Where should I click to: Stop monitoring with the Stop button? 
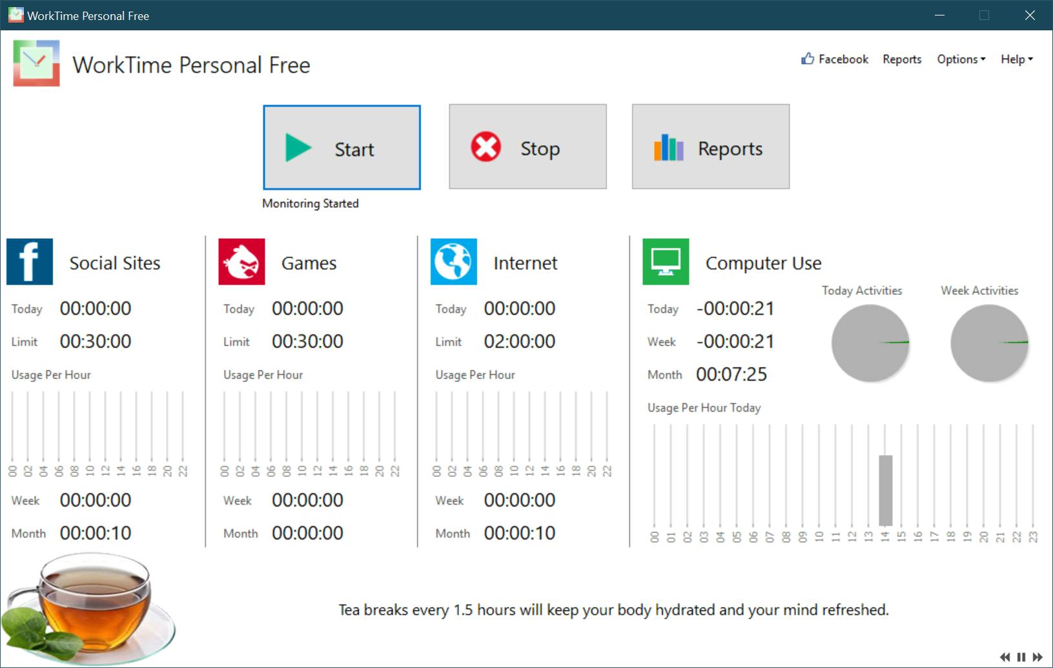[527, 147]
